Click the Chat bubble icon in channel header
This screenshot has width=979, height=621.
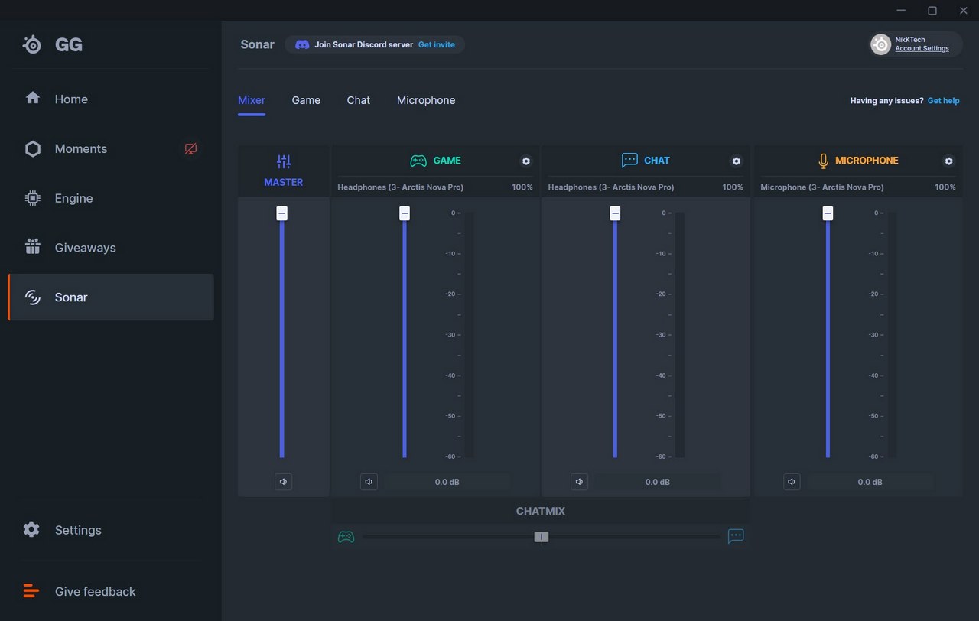[x=629, y=161]
